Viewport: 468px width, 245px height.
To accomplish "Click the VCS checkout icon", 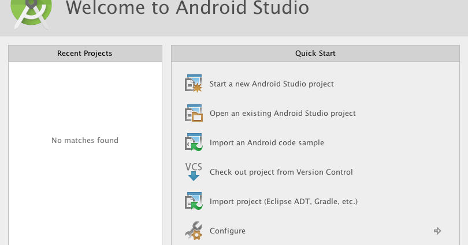I will [194, 172].
